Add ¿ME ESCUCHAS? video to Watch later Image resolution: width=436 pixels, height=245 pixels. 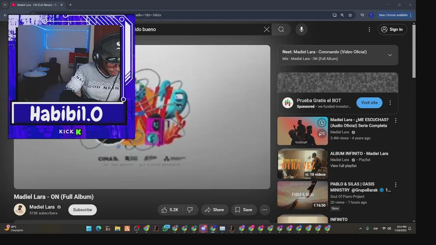322,123
